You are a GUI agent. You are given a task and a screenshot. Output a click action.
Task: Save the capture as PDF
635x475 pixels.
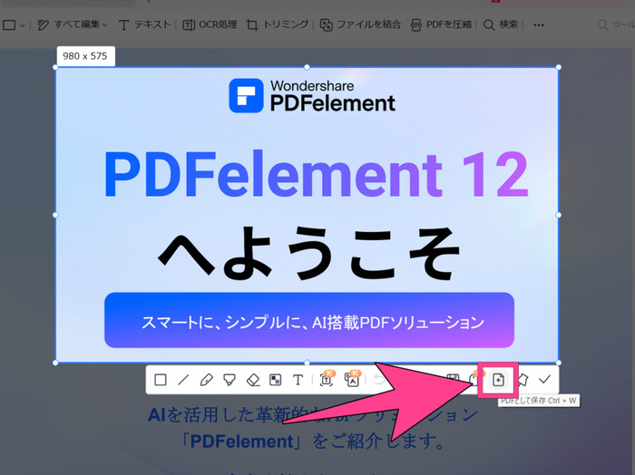point(498,380)
